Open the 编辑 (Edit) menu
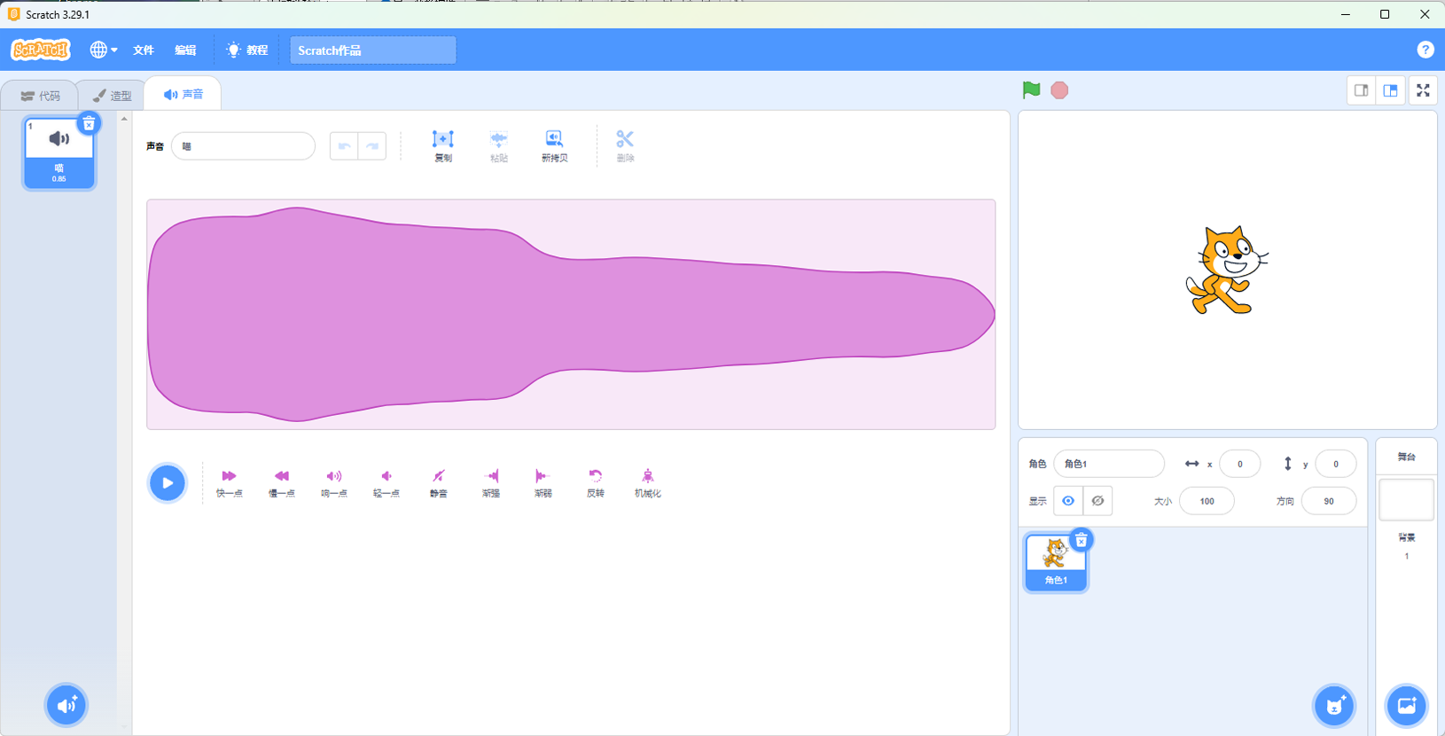 click(x=185, y=51)
